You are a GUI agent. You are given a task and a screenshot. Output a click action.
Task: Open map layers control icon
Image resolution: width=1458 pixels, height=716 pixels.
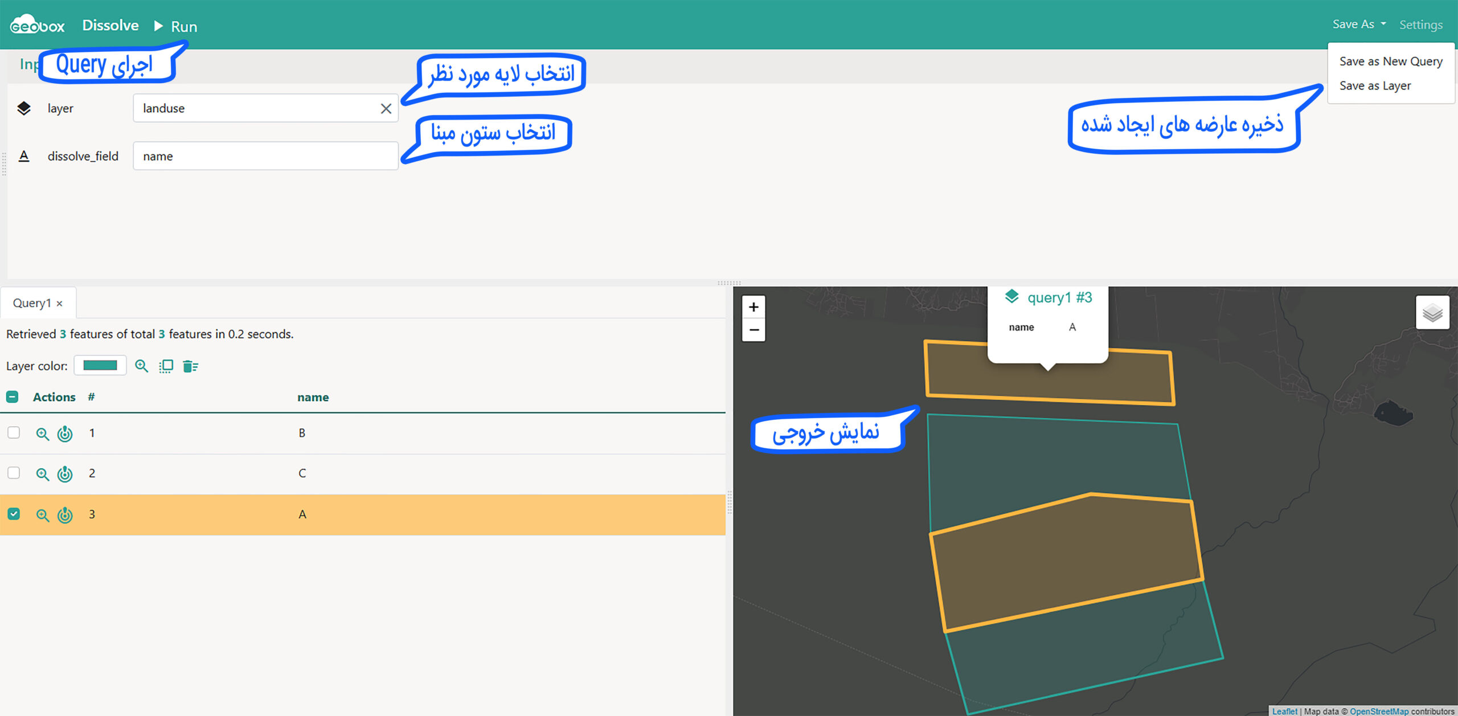pos(1432,313)
